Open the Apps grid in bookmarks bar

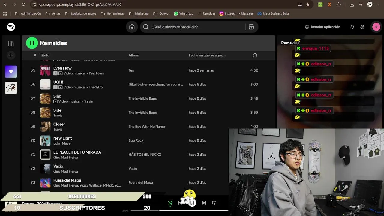[5, 13]
